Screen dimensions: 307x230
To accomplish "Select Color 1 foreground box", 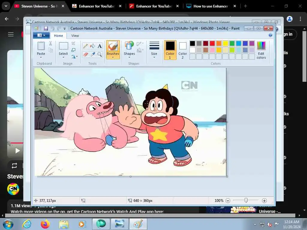I will [x=170, y=50].
